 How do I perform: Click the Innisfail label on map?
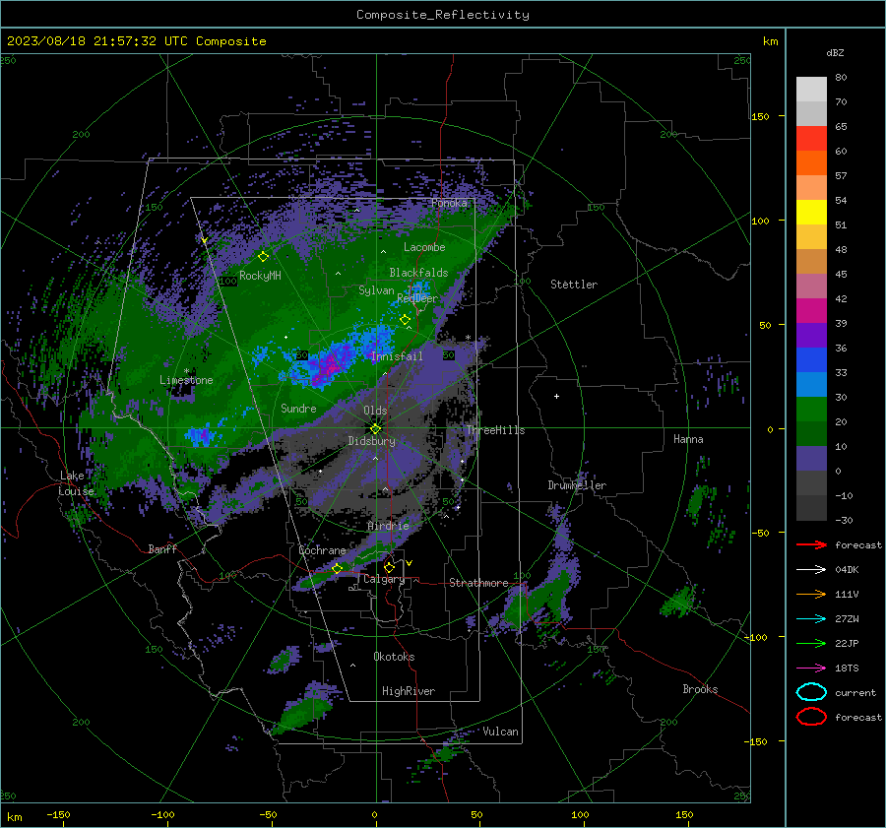(397, 356)
